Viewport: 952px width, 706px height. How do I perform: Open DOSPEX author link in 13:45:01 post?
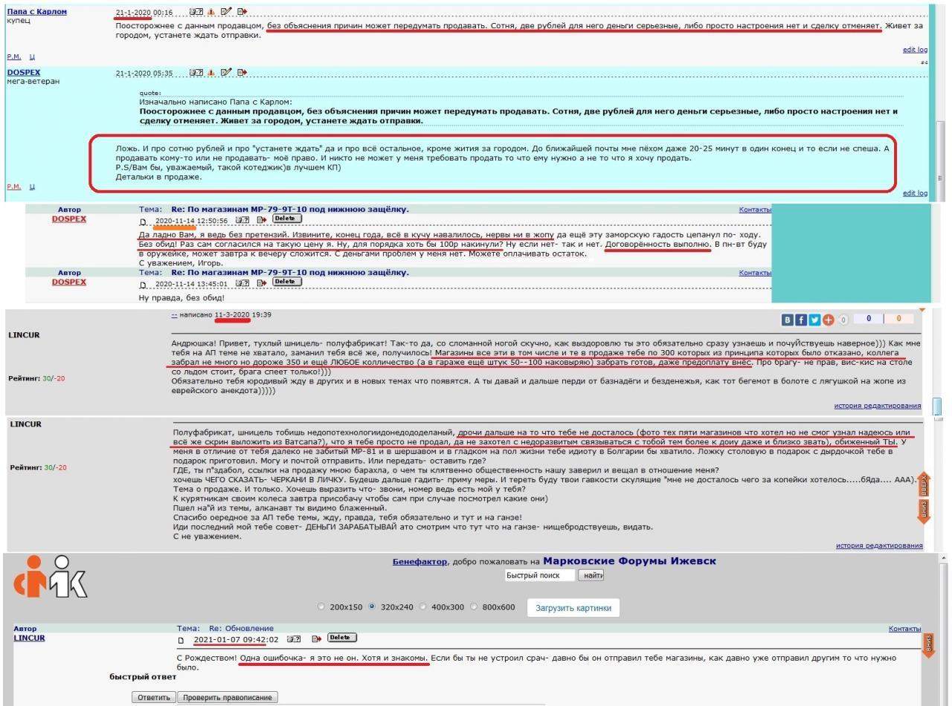pos(69,282)
